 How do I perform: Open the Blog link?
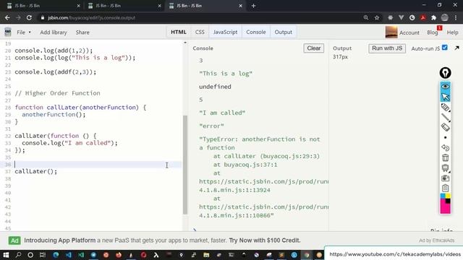433,32
